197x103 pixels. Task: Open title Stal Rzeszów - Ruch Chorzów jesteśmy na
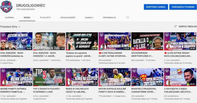(12, 54)
